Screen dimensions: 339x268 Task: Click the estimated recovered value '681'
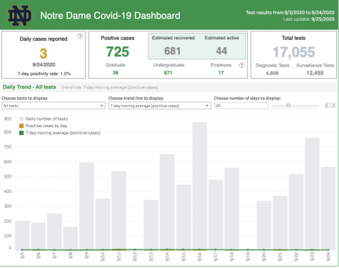(x=172, y=51)
